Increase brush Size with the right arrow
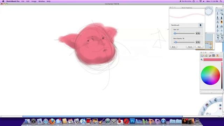Viewport: 224px width, 126px height. point(199,33)
